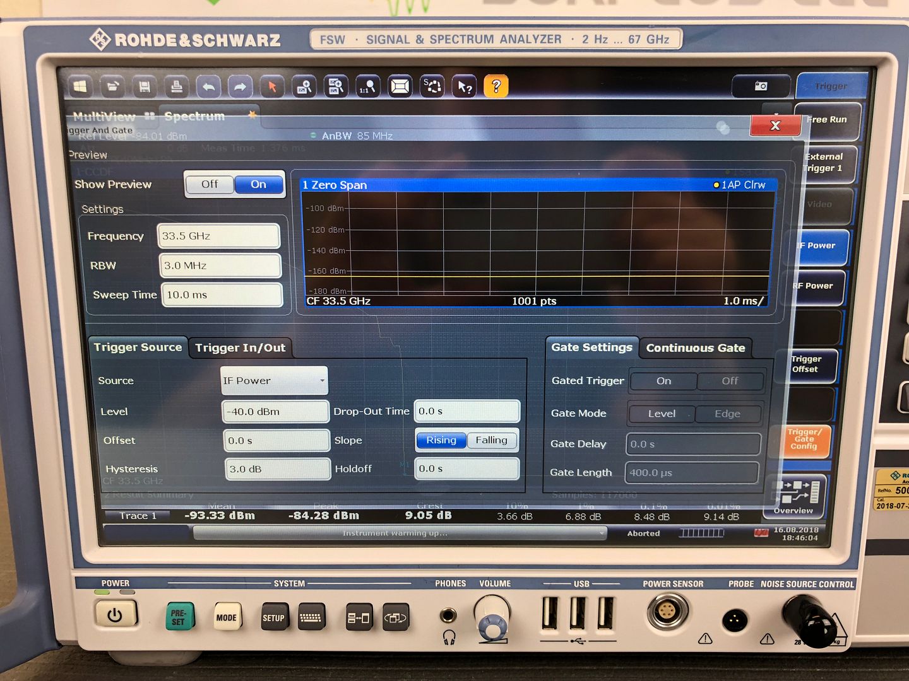Undo the last action with the arrow icon
Viewport: 909px width, 681px height.
(x=209, y=86)
